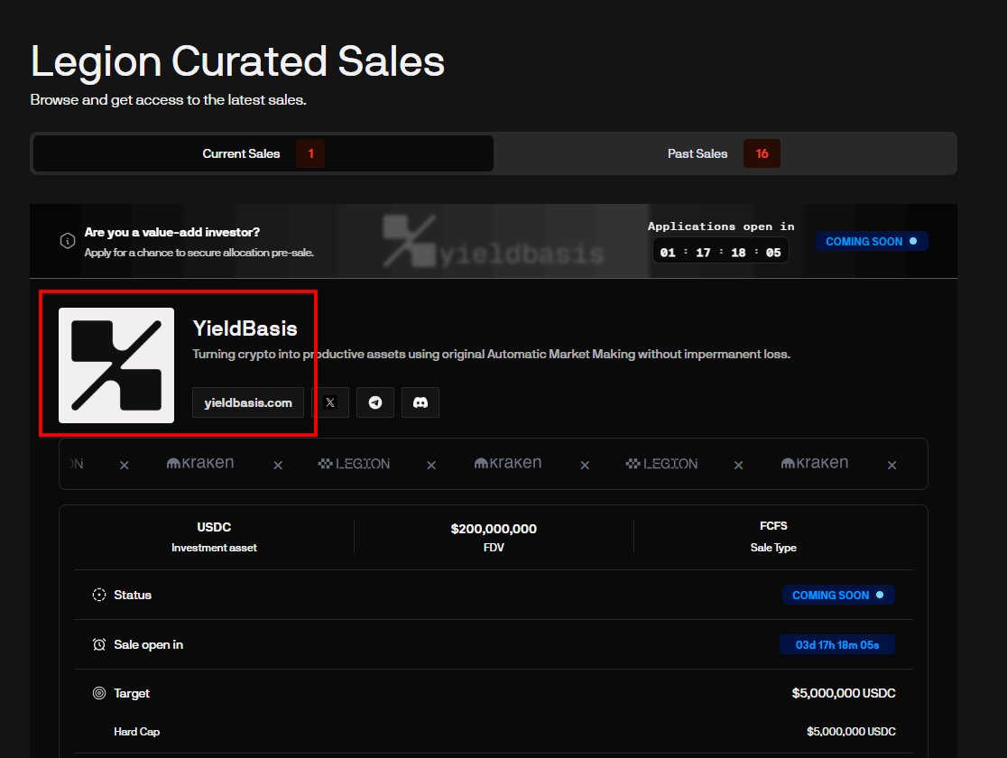Click the Target bullseye icon
Image resolution: width=1007 pixels, height=758 pixels.
(x=99, y=693)
